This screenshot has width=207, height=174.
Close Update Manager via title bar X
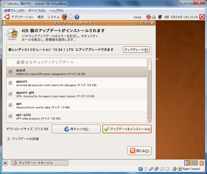point(152,23)
